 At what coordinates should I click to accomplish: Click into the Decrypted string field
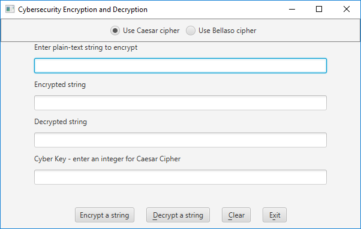(x=180, y=140)
